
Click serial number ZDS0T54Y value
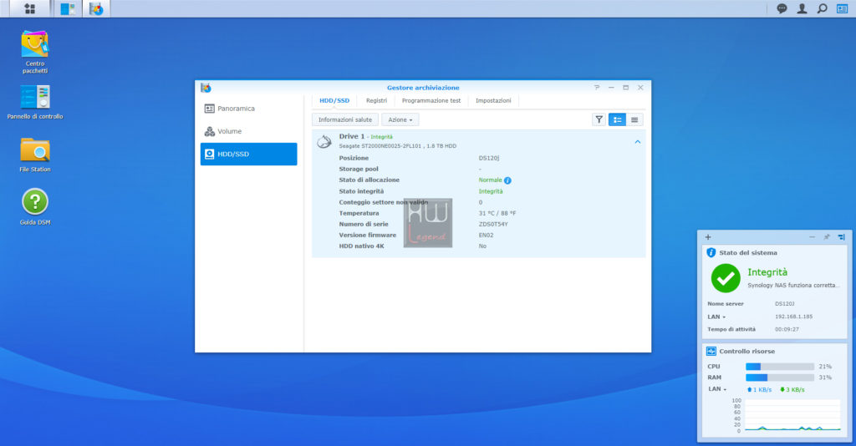point(493,224)
